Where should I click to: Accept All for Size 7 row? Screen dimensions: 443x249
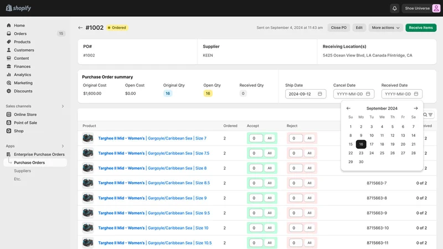click(x=270, y=138)
